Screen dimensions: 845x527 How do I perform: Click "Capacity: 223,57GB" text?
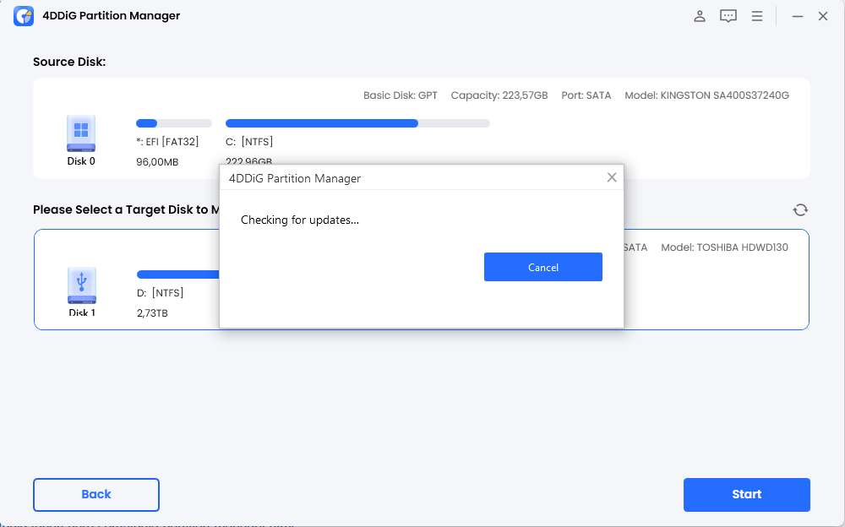click(499, 95)
